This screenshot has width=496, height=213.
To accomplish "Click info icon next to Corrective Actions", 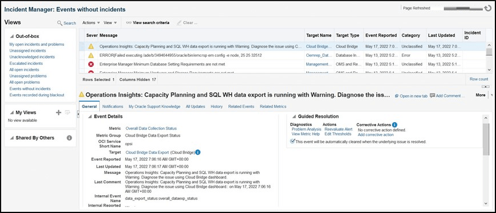I will pyautogui.click(x=395, y=125).
